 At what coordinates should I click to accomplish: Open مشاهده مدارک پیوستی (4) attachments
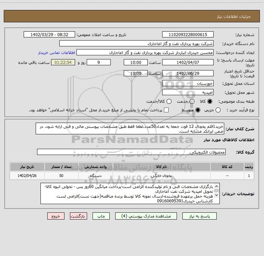tap(146, 216)
